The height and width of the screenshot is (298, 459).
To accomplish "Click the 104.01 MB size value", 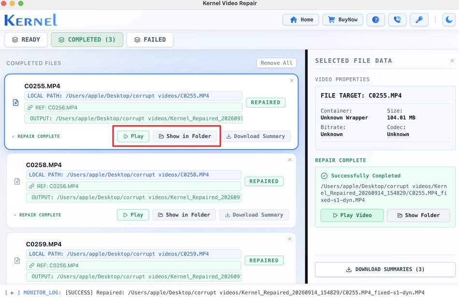I will click(401, 118).
